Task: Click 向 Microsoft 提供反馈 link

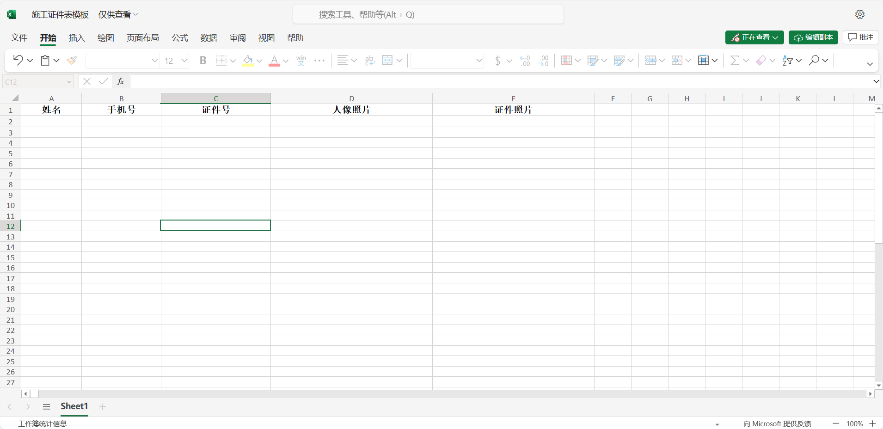Action: pyautogui.click(x=777, y=423)
